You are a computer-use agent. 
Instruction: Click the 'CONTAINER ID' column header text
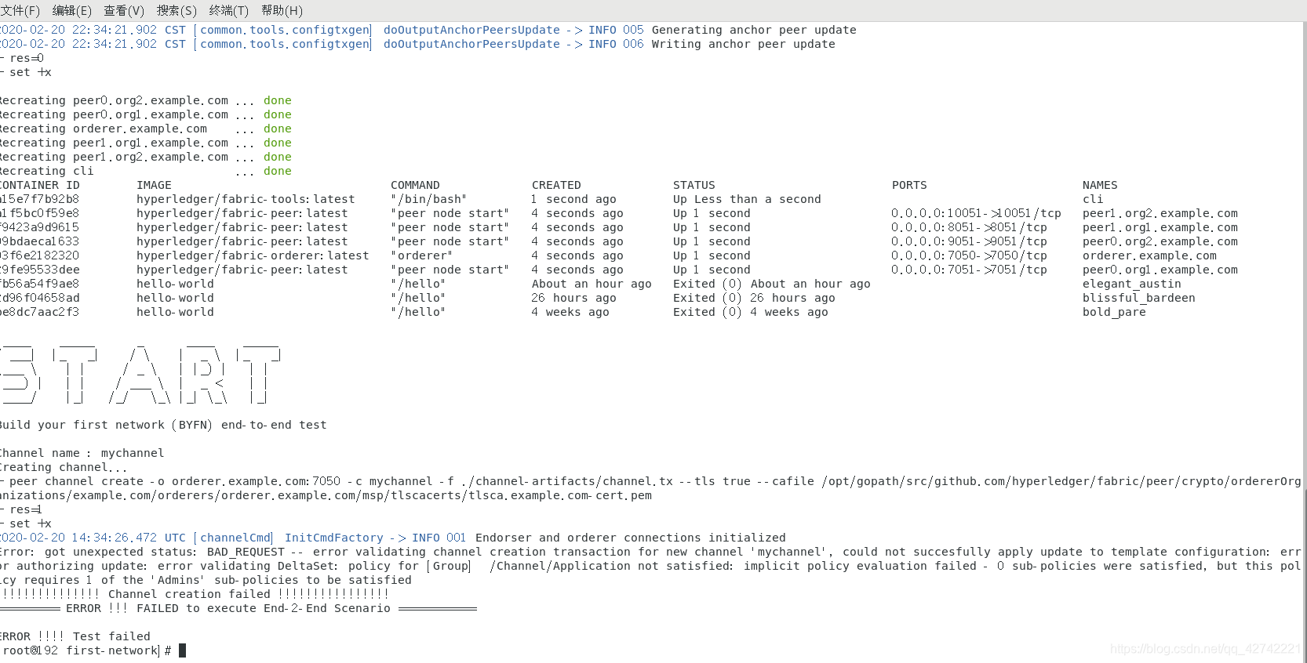(x=40, y=185)
